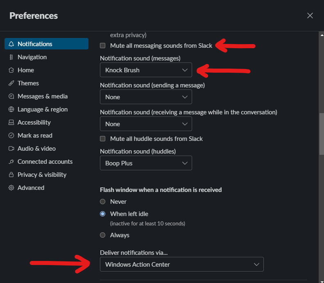Click 'Flash window when a notification is received' heading

pyautogui.click(x=161, y=190)
